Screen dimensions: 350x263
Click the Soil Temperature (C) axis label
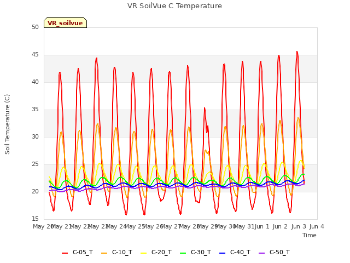pos(7,124)
